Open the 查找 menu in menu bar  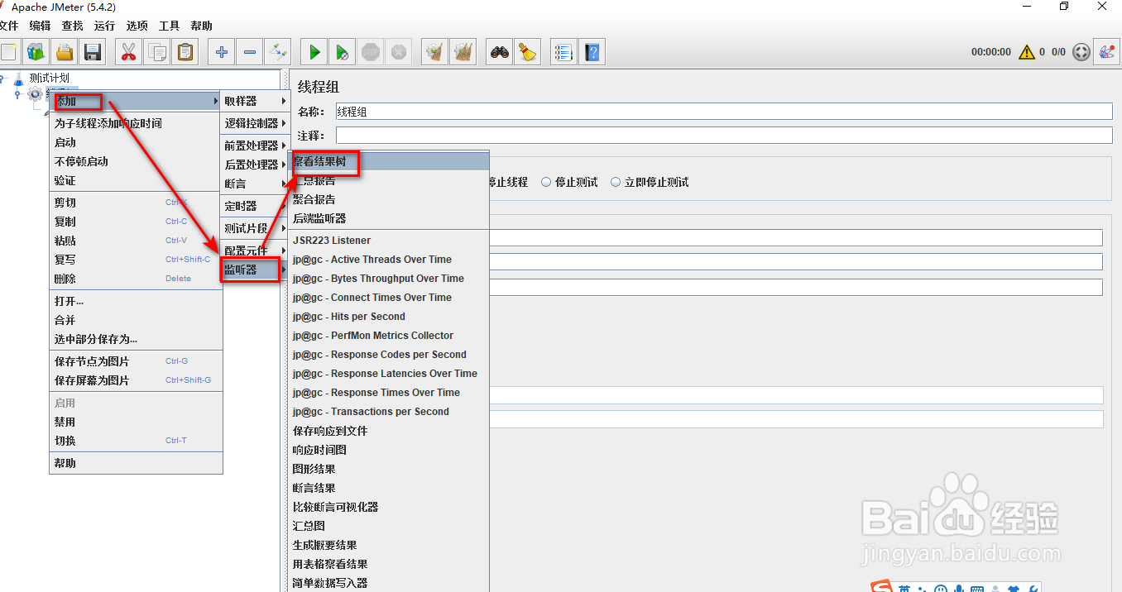point(72,26)
